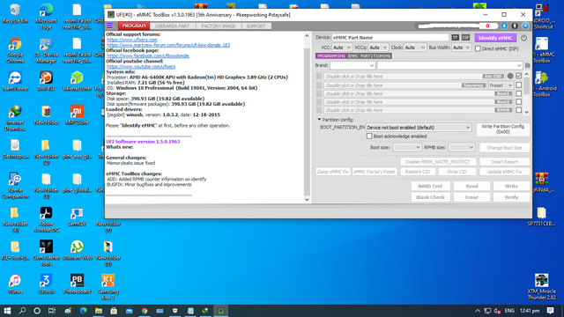Click the dark theme contrast icon
Viewport: 564px width, 317px height.
(515, 26)
